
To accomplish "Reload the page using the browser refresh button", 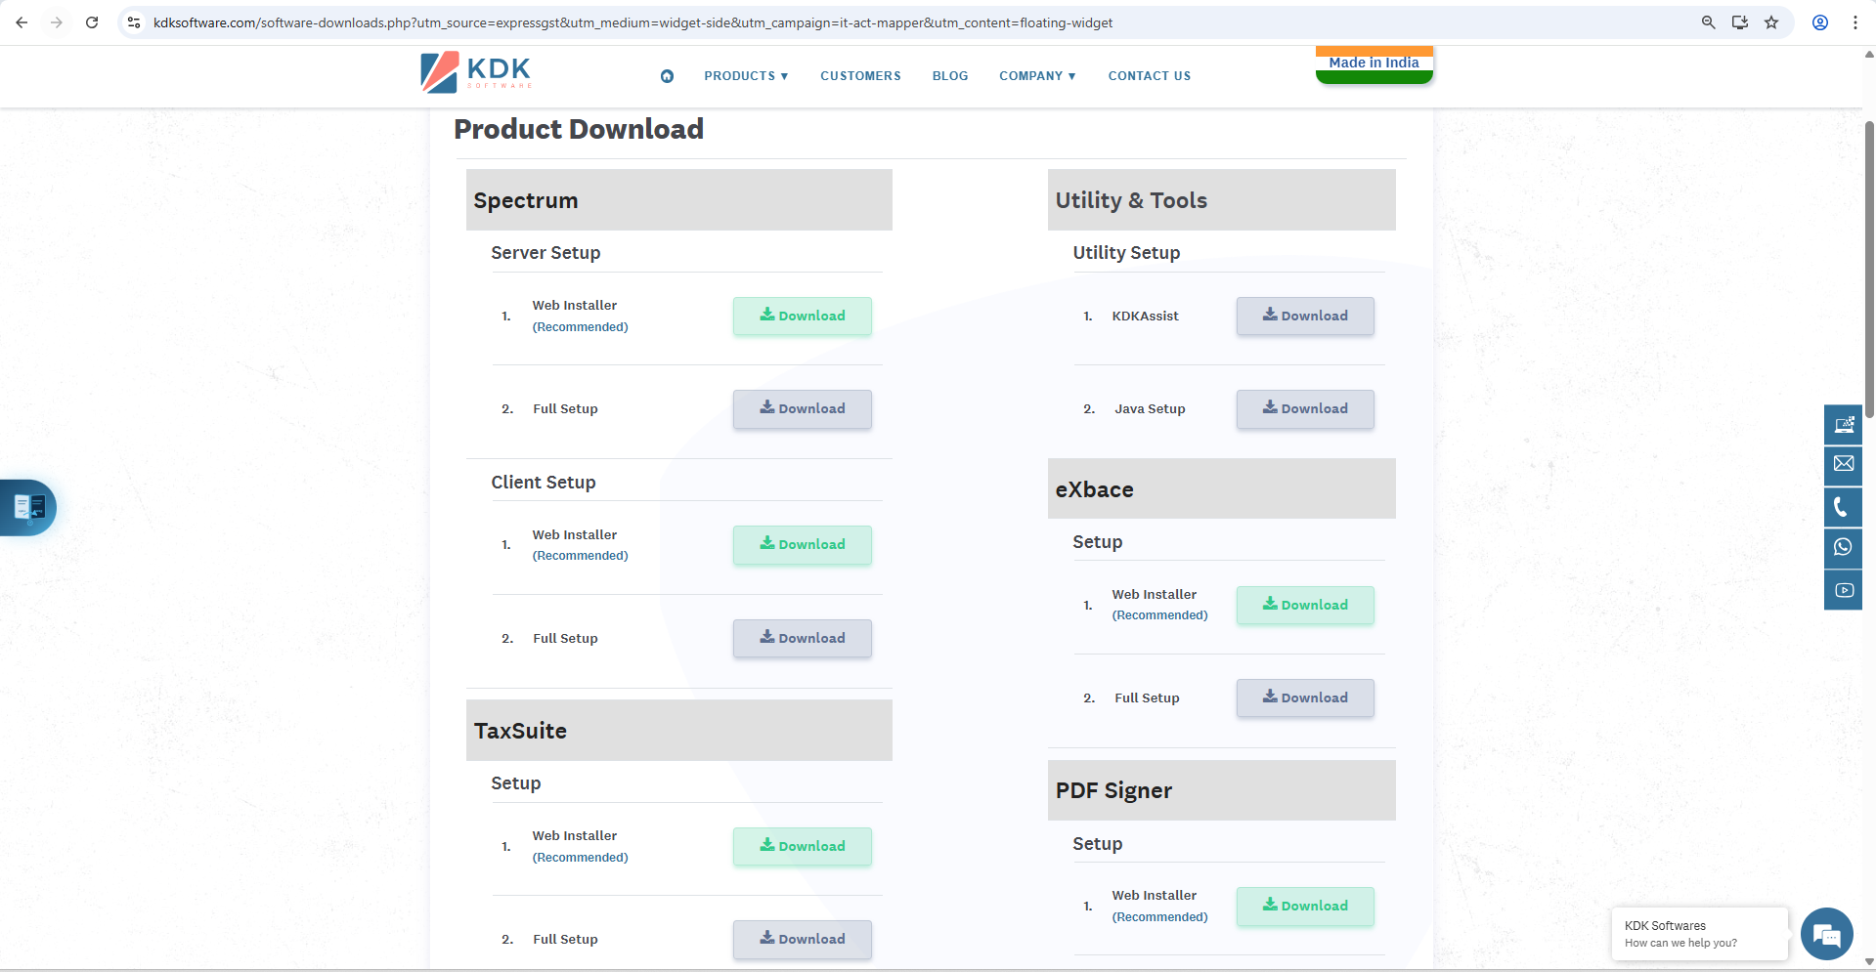I will pos(92,22).
